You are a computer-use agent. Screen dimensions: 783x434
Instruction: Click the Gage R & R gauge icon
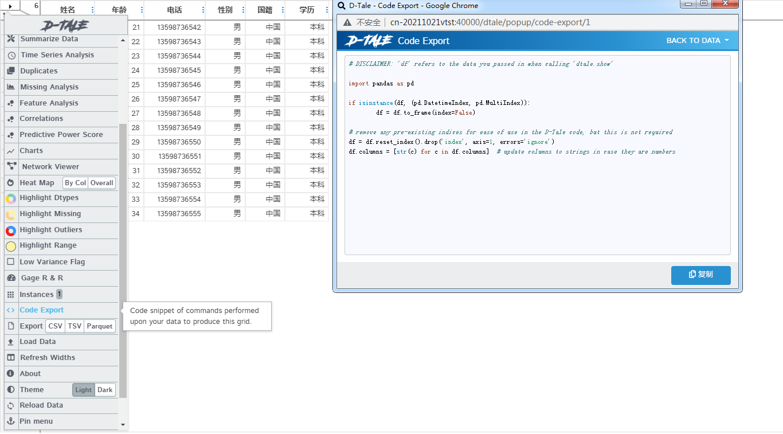click(x=11, y=278)
